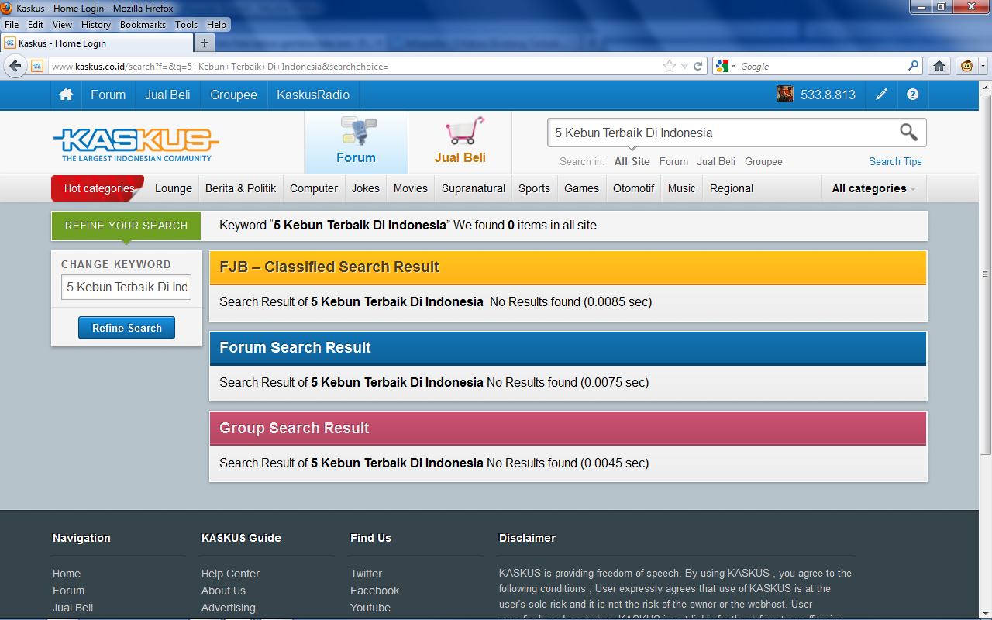Open the Help menu

(216, 25)
